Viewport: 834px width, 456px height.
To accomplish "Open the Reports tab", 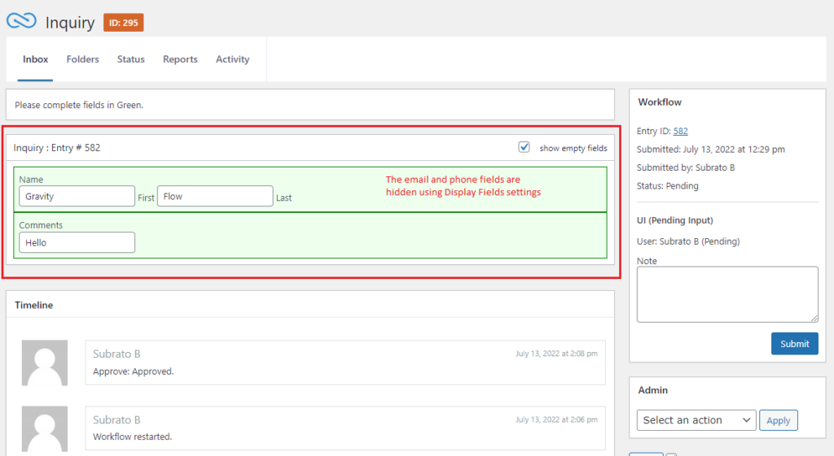I will click(180, 59).
